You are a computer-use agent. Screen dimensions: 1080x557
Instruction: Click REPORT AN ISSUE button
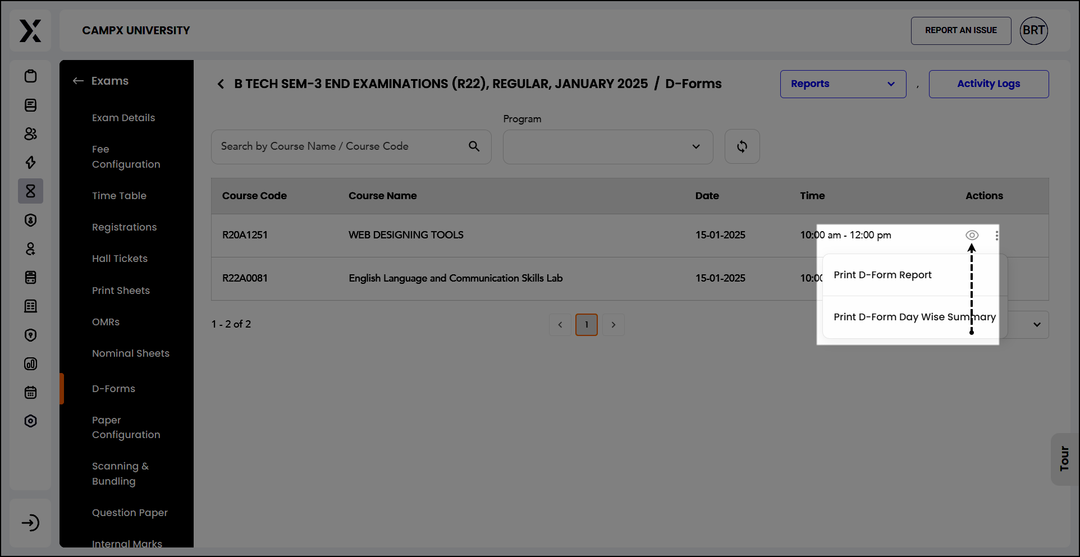click(961, 30)
